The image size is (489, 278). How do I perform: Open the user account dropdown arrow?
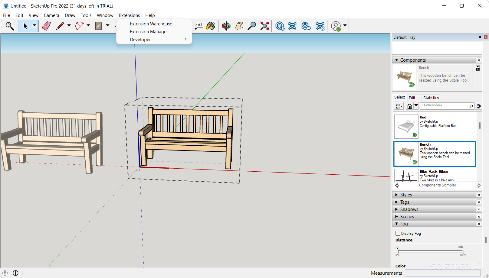[x=345, y=26]
